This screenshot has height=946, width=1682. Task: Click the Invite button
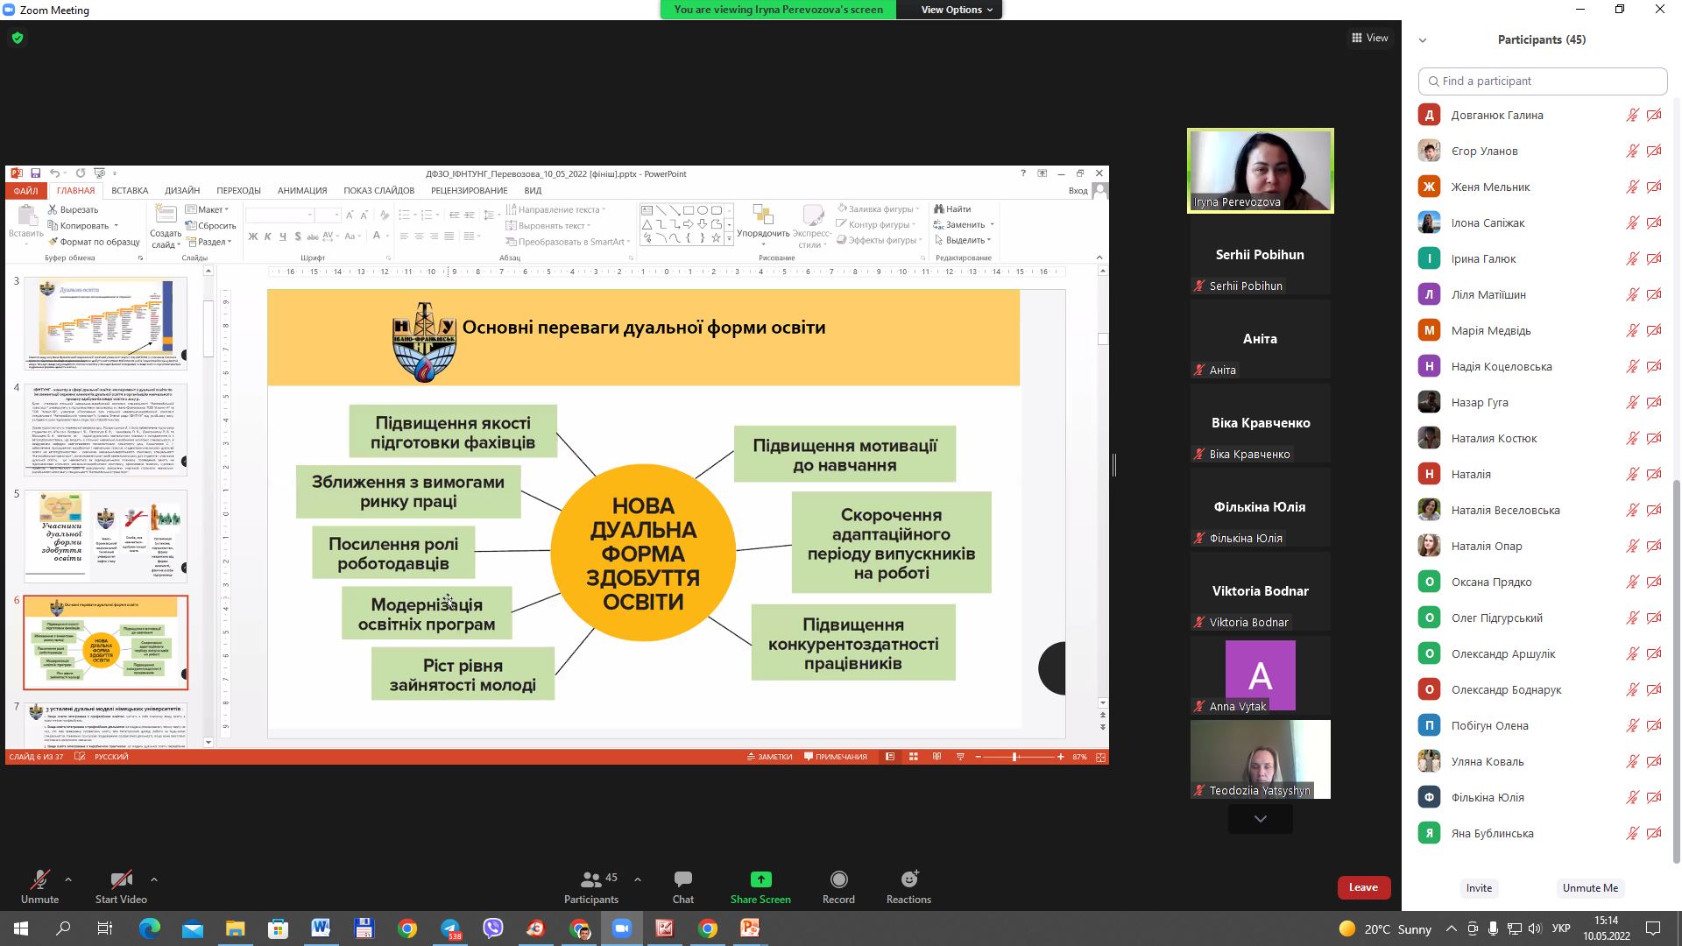click(x=1479, y=888)
